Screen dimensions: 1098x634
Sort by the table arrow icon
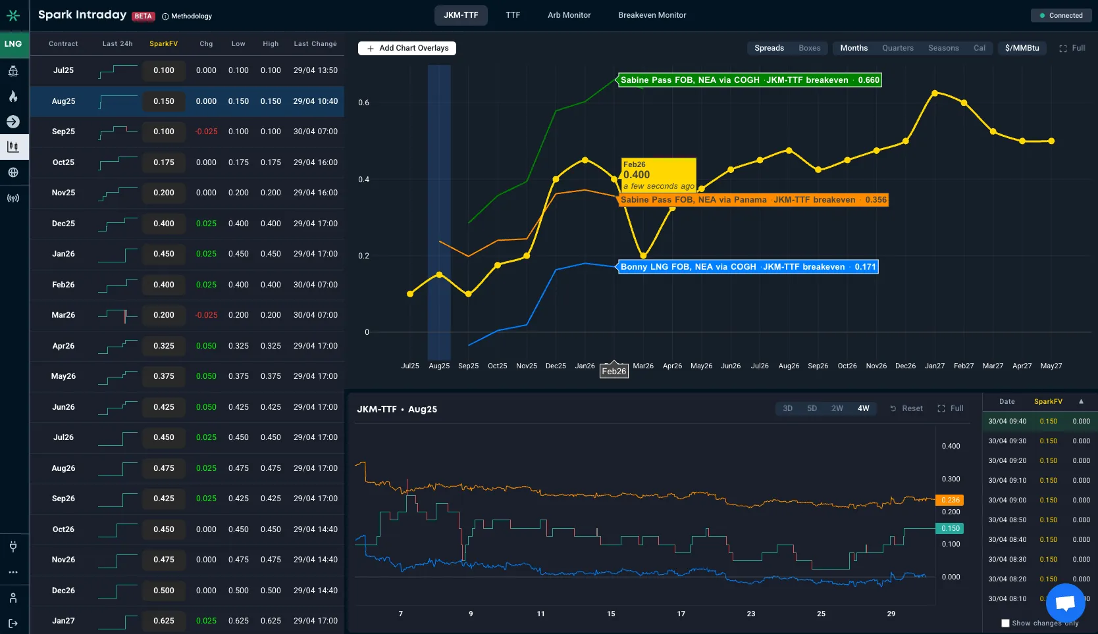[1081, 401]
